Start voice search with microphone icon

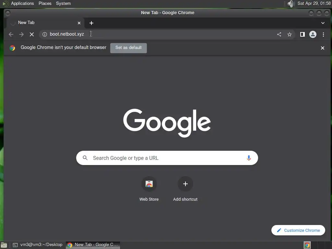coord(249,158)
